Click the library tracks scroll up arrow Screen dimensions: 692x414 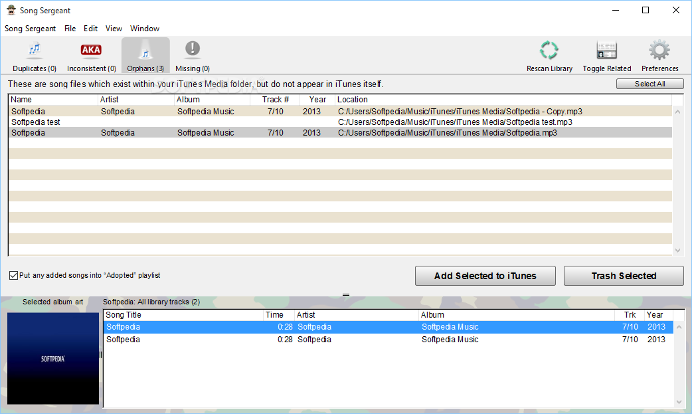(679, 327)
